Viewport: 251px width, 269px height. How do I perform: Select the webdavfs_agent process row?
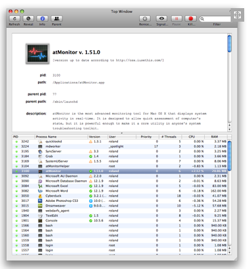tap(120, 211)
